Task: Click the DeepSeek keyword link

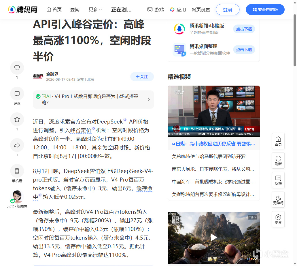Action: tap(110, 122)
